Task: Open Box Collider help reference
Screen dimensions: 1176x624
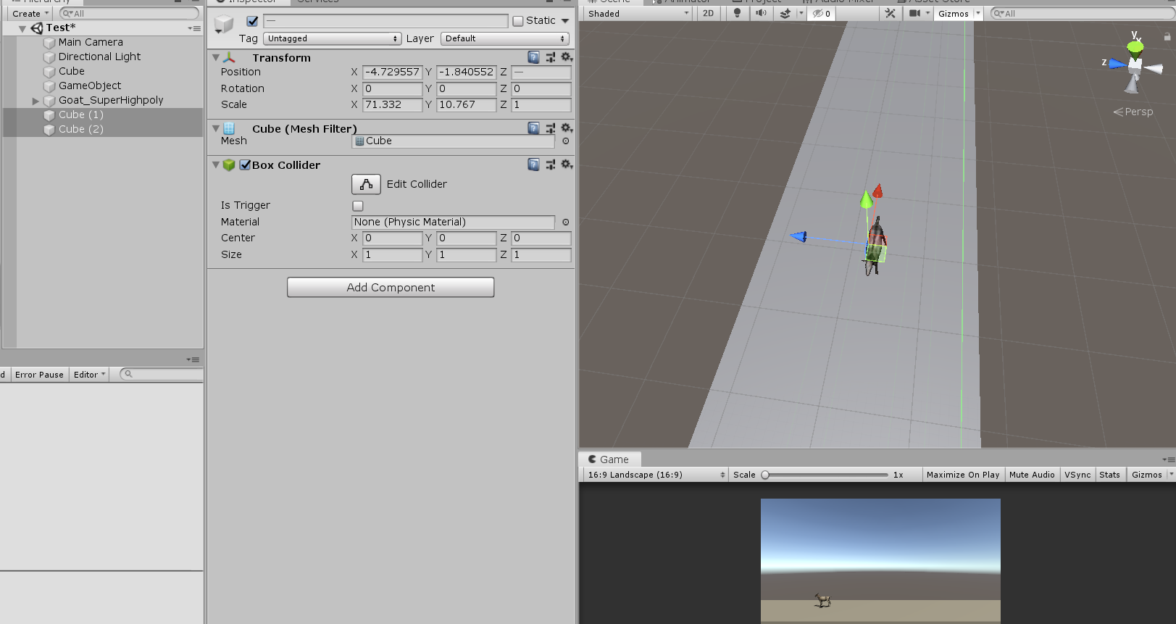Action: pyautogui.click(x=533, y=165)
